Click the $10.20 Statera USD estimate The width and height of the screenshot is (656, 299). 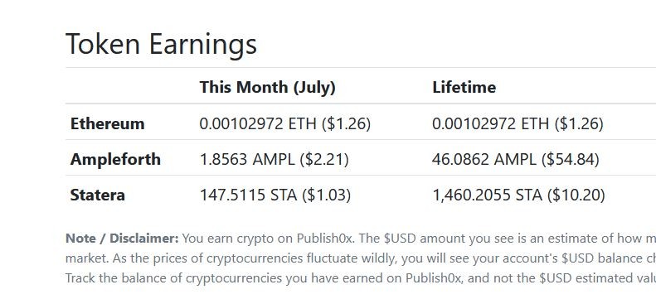[576, 195]
